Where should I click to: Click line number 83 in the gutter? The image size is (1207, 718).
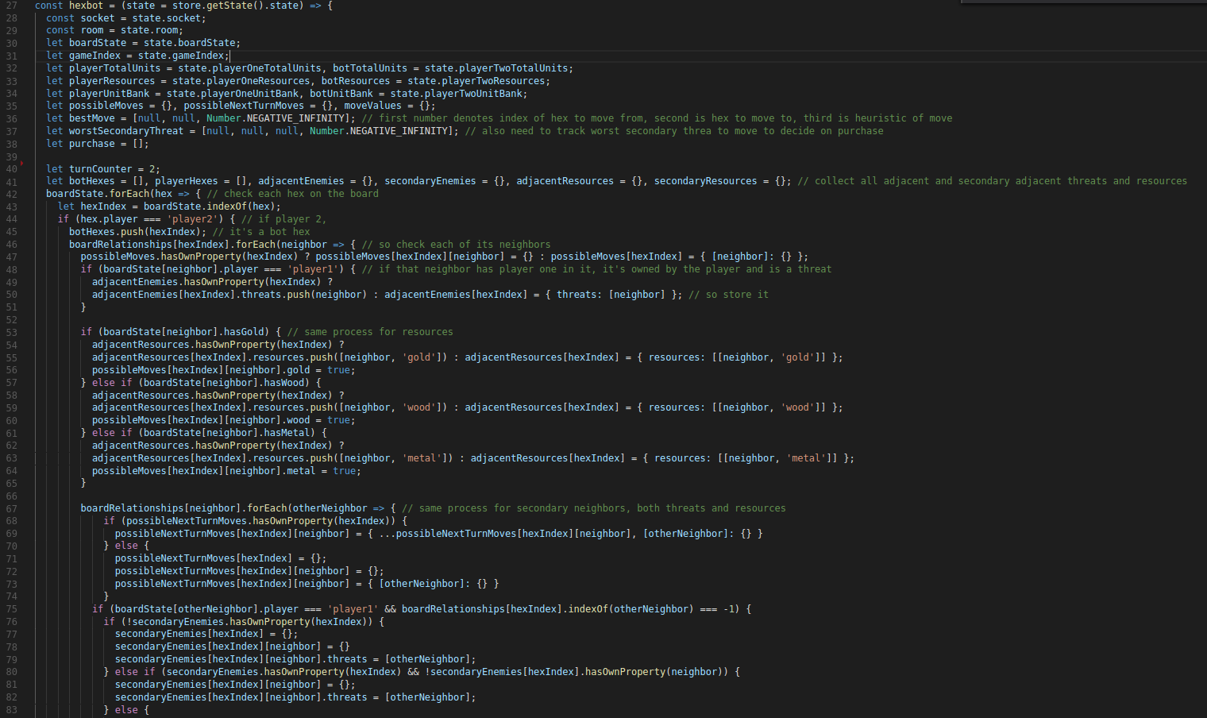(x=11, y=710)
